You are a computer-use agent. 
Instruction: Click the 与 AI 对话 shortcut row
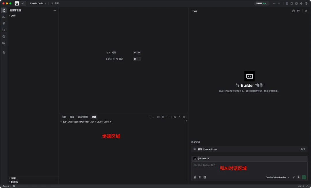123,53
